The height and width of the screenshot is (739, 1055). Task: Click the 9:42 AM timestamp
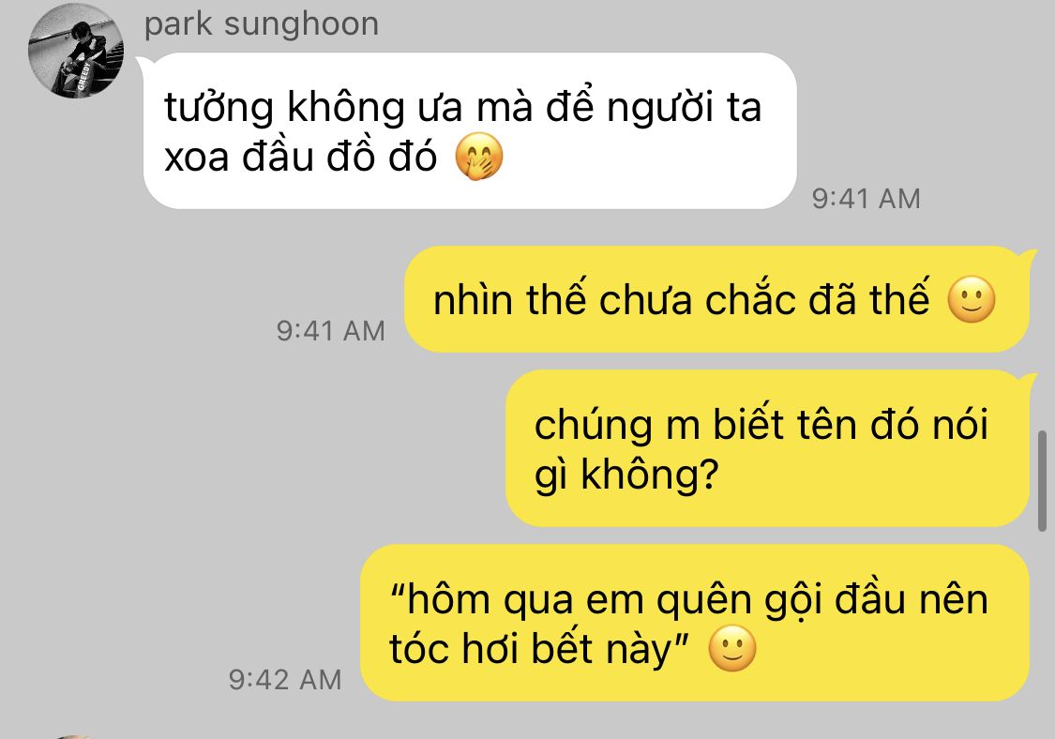click(285, 679)
